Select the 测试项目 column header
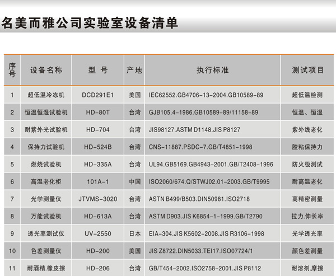 pyautogui.click(x=307, y=70)
